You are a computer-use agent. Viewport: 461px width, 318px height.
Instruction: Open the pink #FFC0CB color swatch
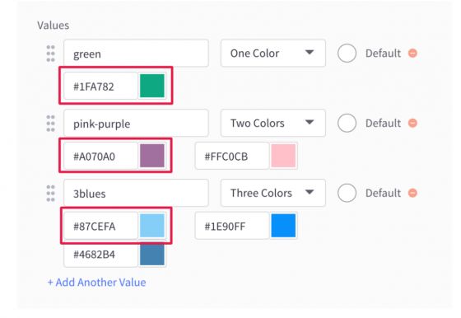point(283,156)
